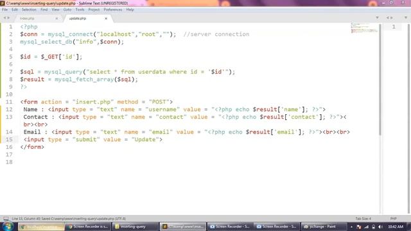The width and height of the screenshot is (411, 231).
Task: Click '"Update"' value on line 15
Action: click(145, 140)
